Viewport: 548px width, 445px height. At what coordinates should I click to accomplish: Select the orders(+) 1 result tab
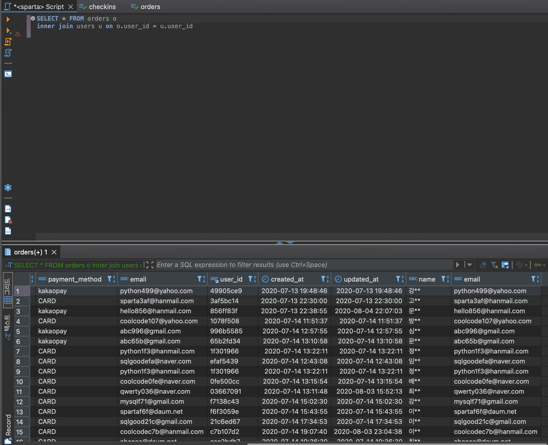(x=31, y=252)
